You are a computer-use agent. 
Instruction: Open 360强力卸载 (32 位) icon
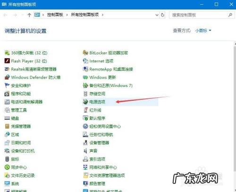pos(7,53)
